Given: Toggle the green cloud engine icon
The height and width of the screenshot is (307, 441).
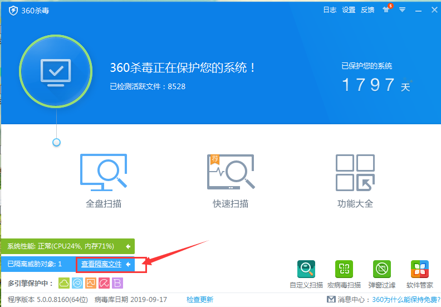Looking at the screenshot, I should pyautogui.click(x=64, y=283).
